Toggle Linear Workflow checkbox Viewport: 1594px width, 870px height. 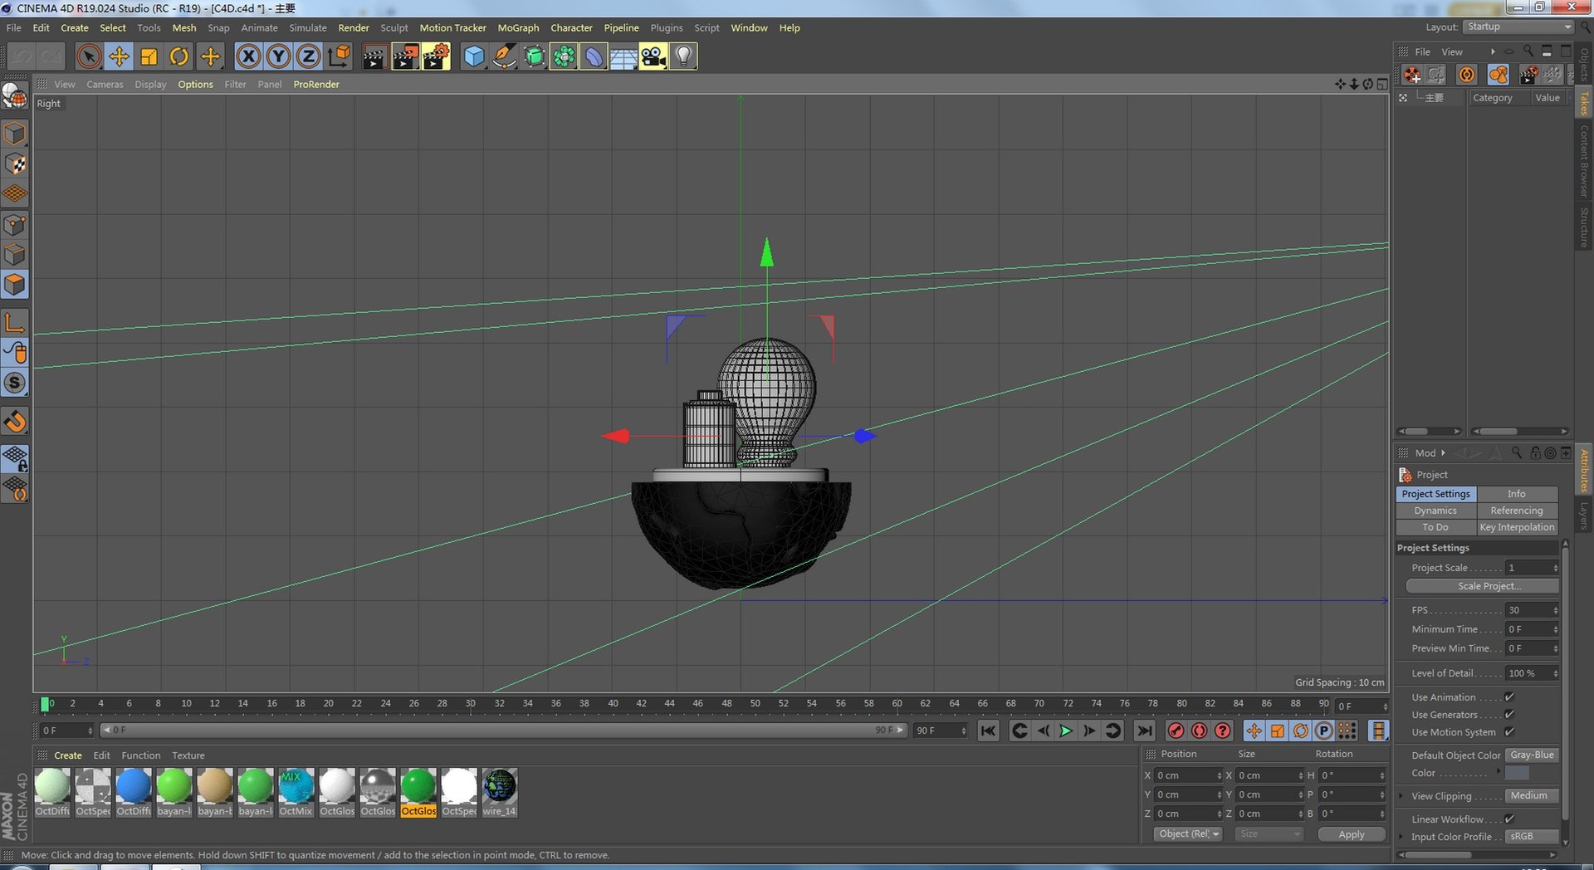click(1509, 819)
